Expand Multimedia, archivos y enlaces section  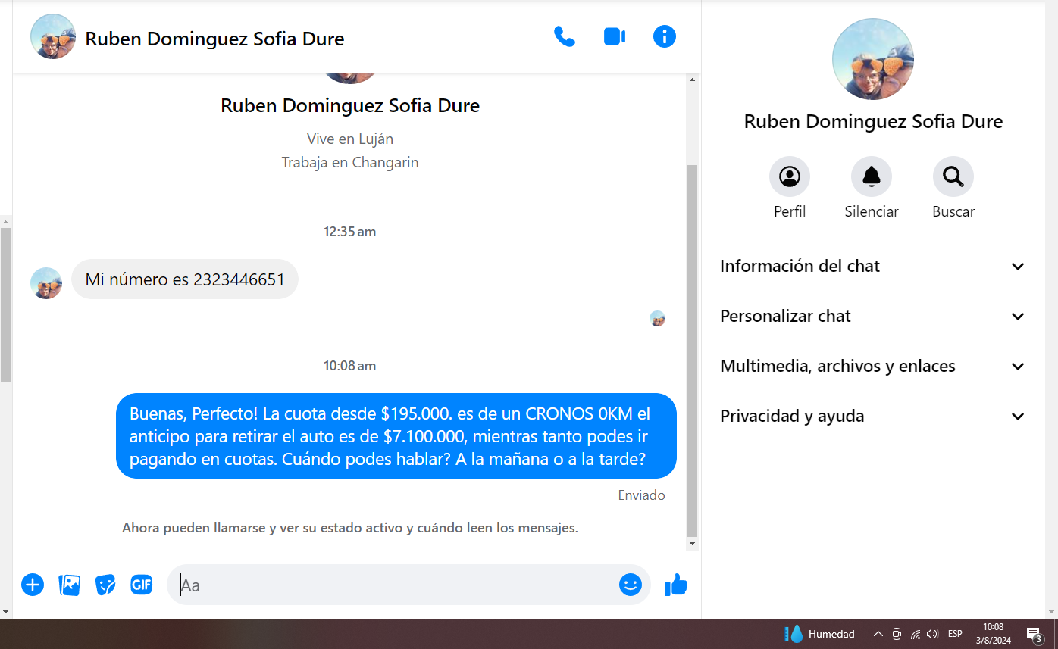pyautogui.click(x=872, y=367)
